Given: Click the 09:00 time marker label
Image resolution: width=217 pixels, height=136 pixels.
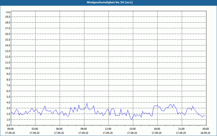Looking at the screenshot, I should click(84, 129).
